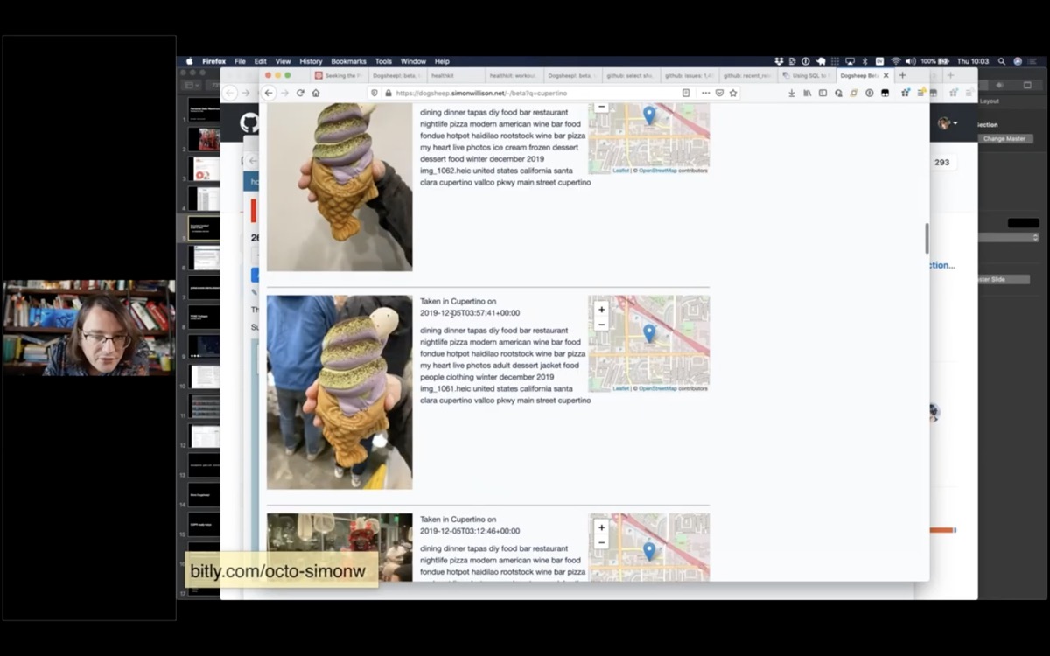1050x656 pixels.
Task: Zoom out on the img_1062 map
Action: (x=601, y=107)
